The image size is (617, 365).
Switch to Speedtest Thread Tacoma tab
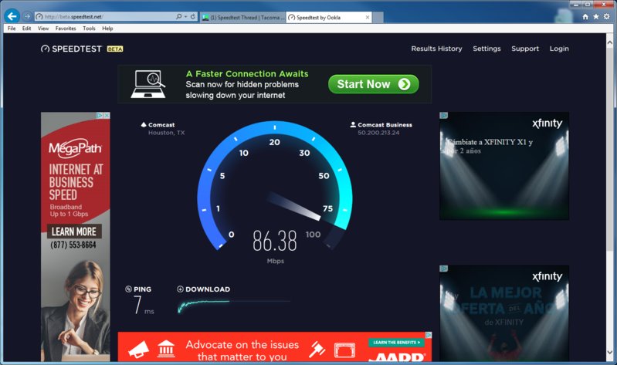(x=242, y=17)
